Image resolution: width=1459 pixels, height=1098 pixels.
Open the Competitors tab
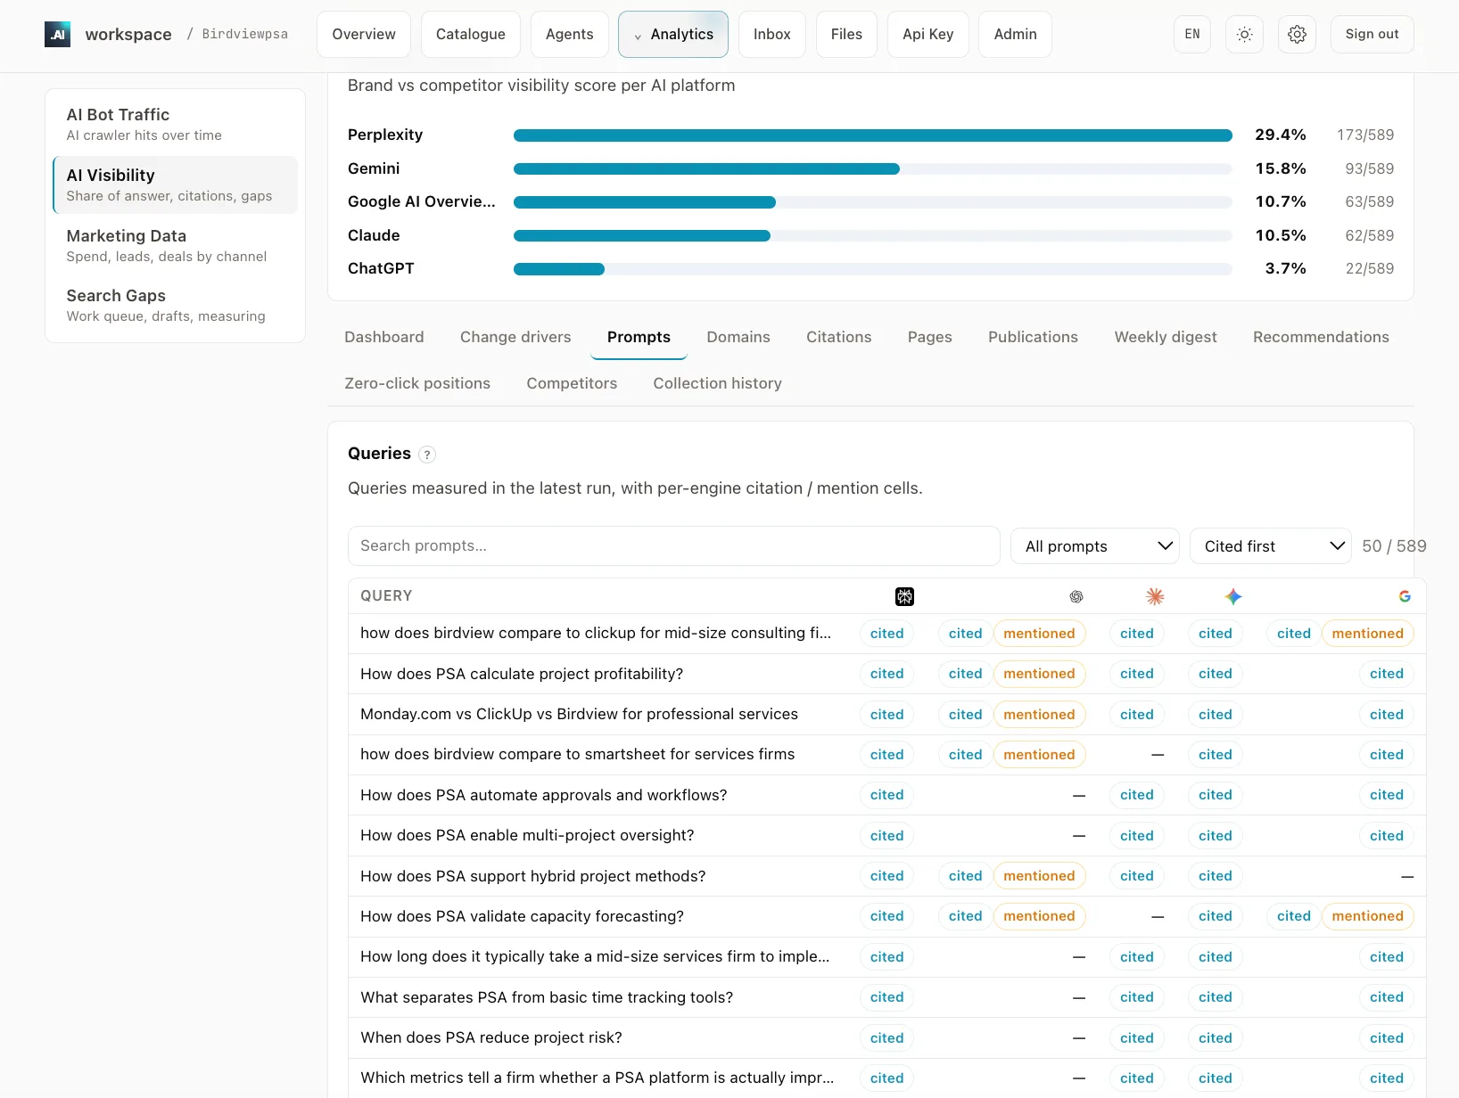point(572,383)
